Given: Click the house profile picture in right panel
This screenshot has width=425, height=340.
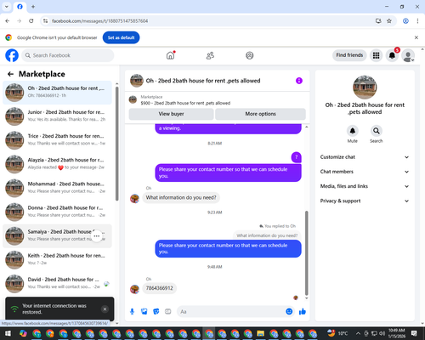Looking at the screenshot, I should click(x=365, y=88).
